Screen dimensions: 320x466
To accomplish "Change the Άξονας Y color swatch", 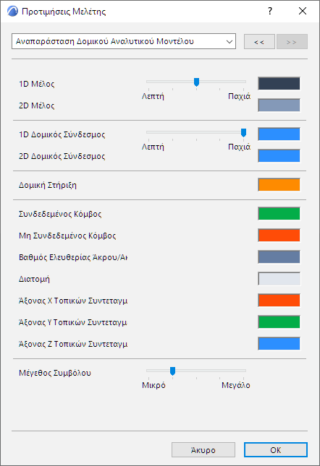I will click(279, 322).
